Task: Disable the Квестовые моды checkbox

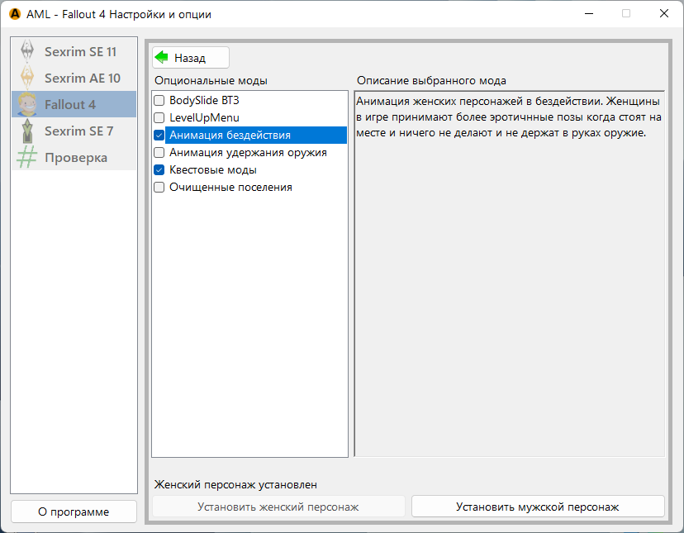Action: click(159, 169)
